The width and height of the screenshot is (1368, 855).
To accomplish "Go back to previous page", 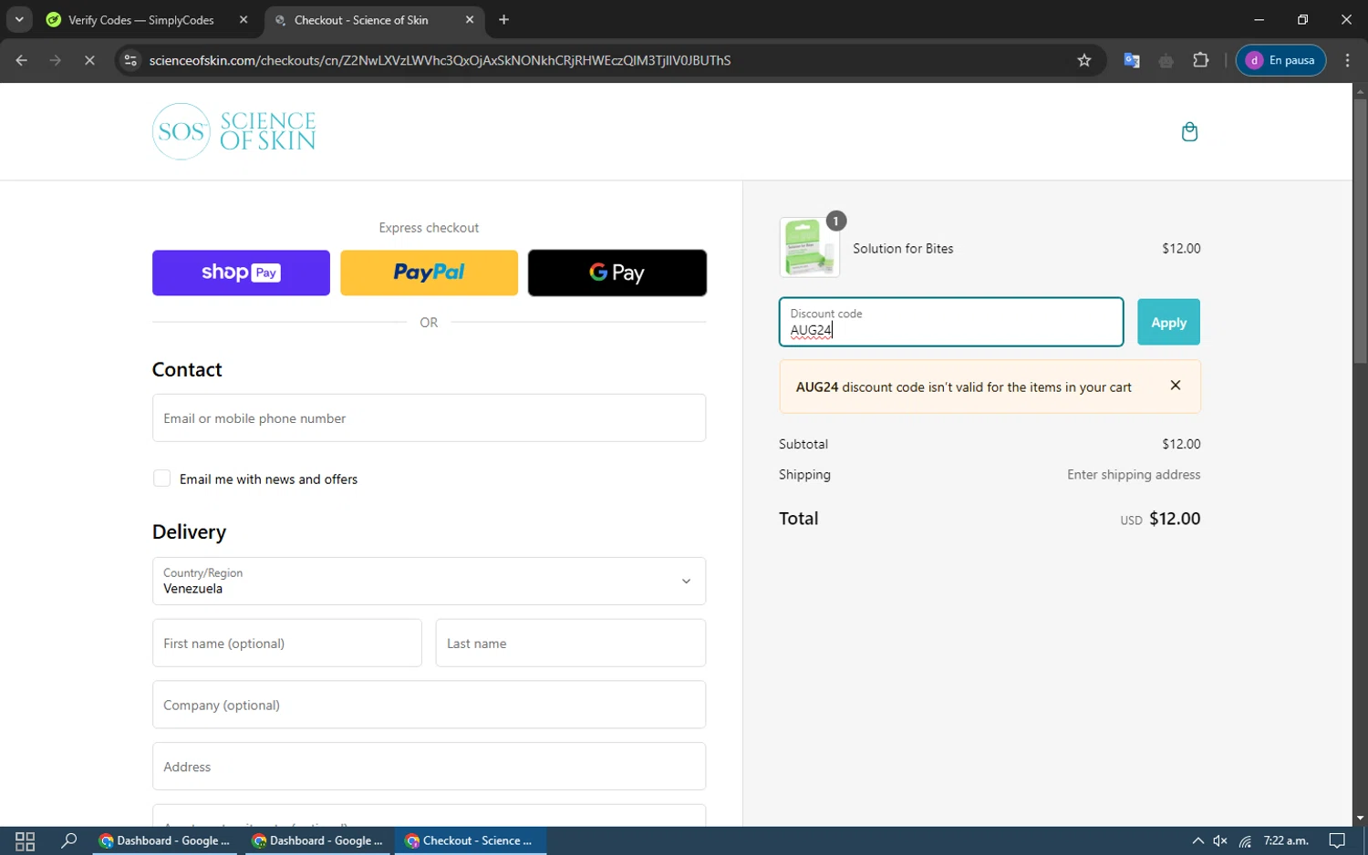I will click(21, 60).
